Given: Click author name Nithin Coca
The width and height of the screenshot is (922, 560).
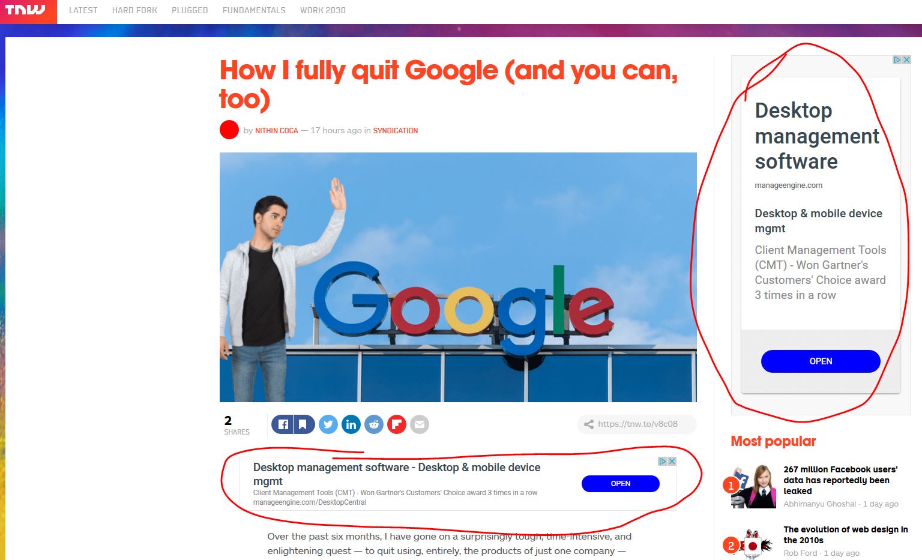Looking at the screenshot, I should click(277, 130).
